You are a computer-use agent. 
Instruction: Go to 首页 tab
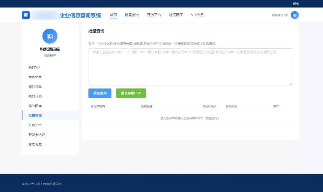(x=113, y=15)
